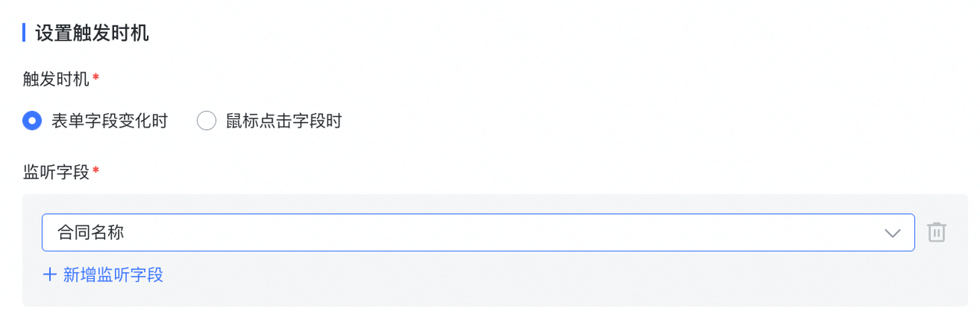
Task: Select the 鼠标点击字段时 radio circle
Action: (207, 121)
